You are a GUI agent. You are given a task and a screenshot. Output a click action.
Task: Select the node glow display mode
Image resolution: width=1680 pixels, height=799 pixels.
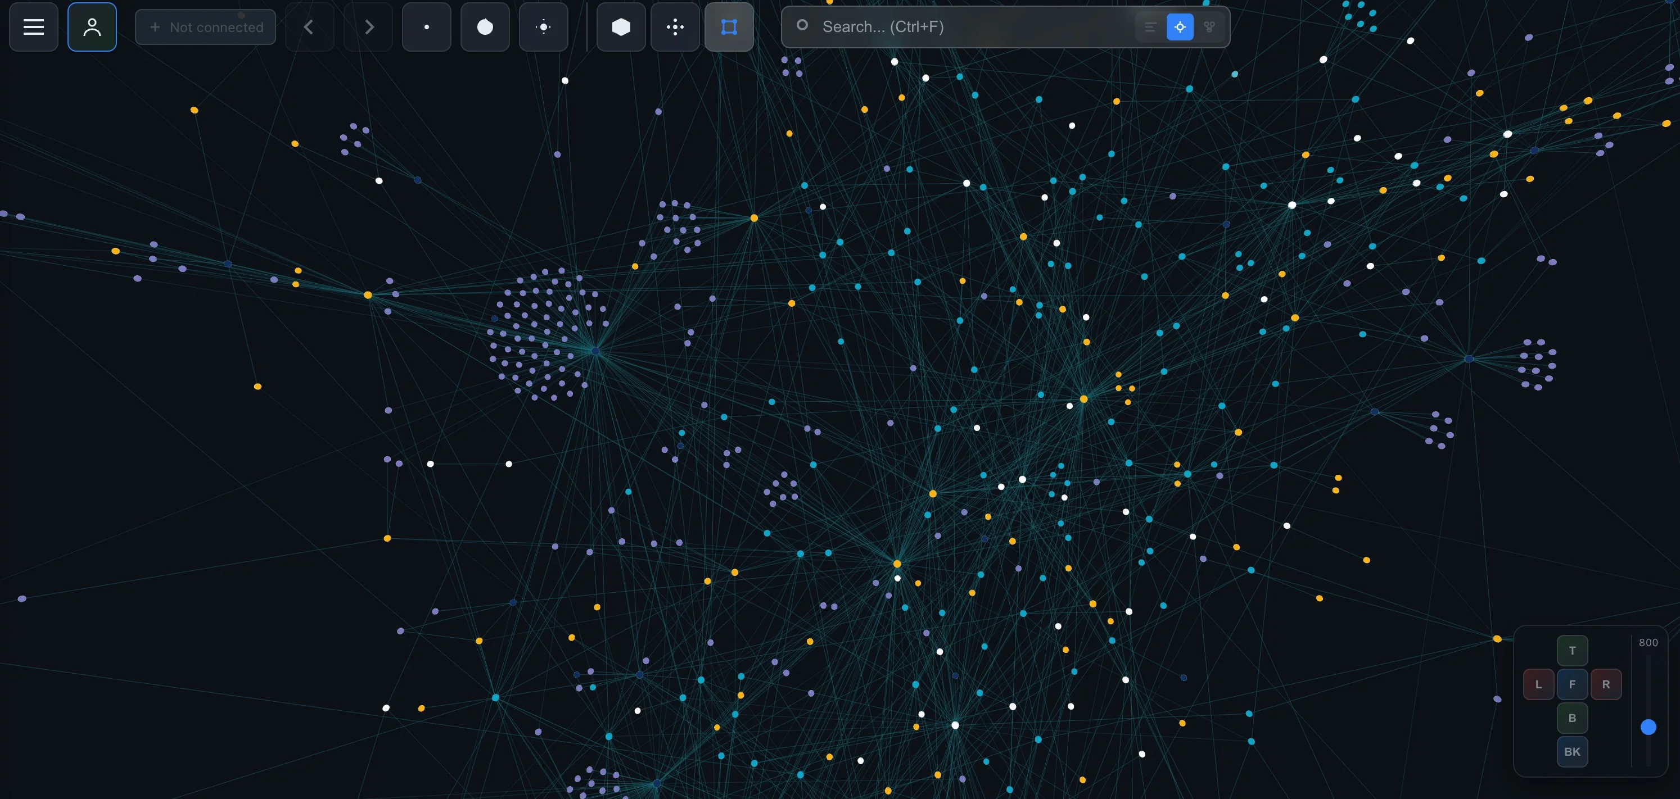(x=543, y=27)
